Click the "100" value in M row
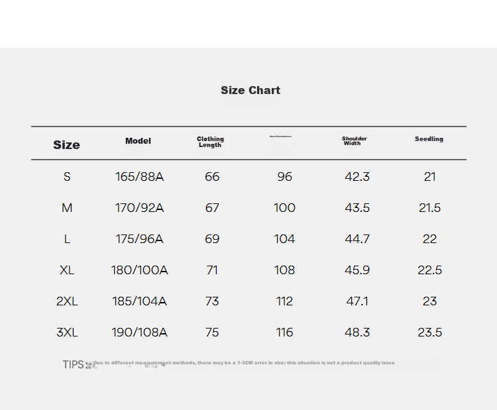 point(285,208)
